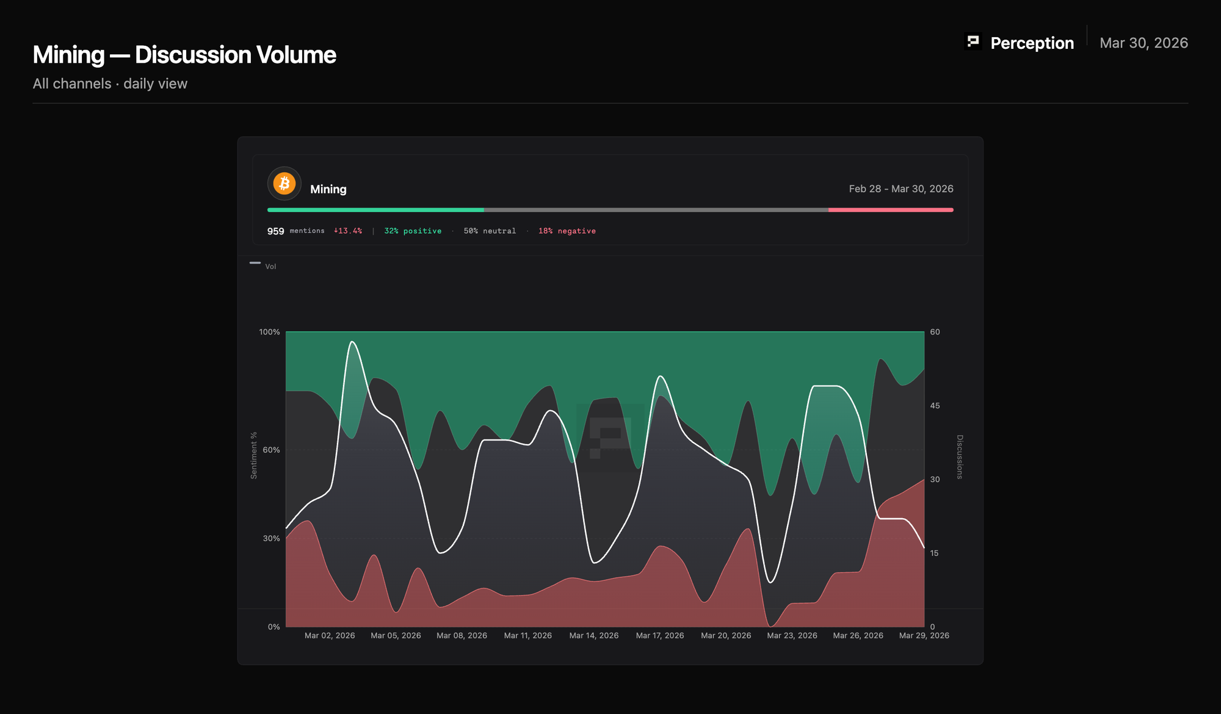The image size is (1221, 714).
Task: Click the Perception logo icon
Action: pos(973,41)
